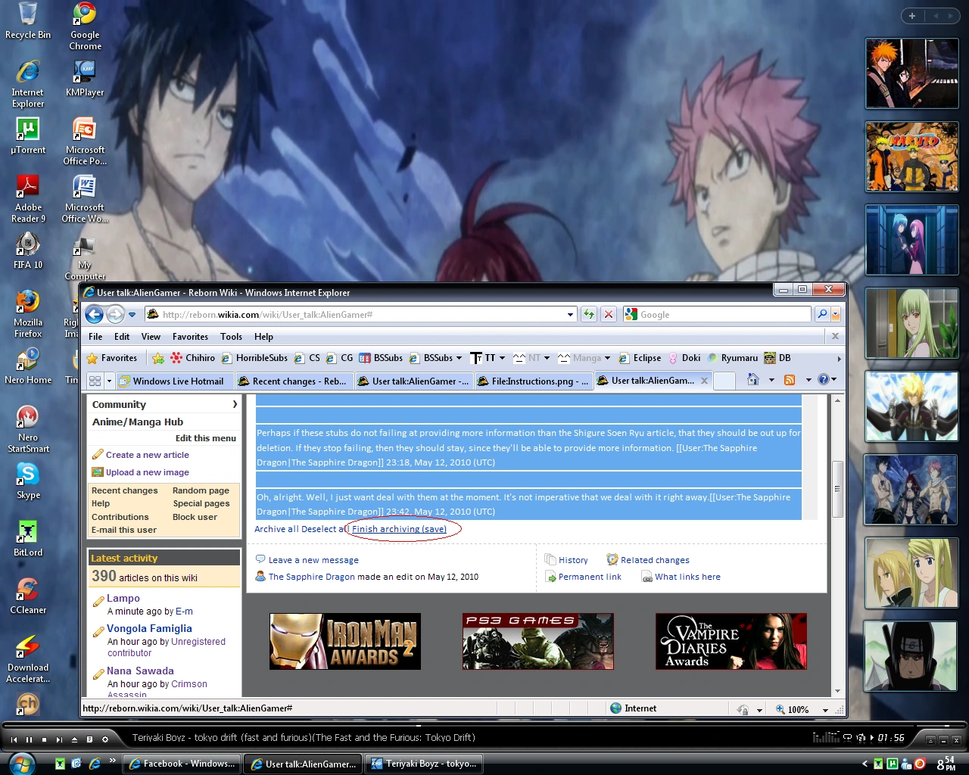
Task: Open the View menu
Action: click(x=151, y=337)
